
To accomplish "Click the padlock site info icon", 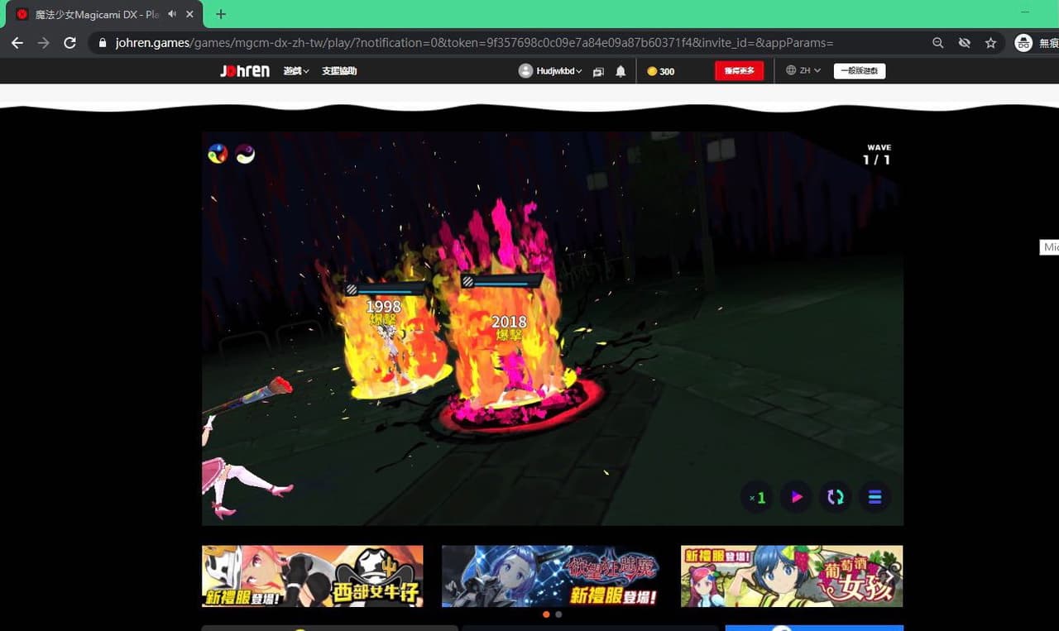I will (x=103, y=43).
